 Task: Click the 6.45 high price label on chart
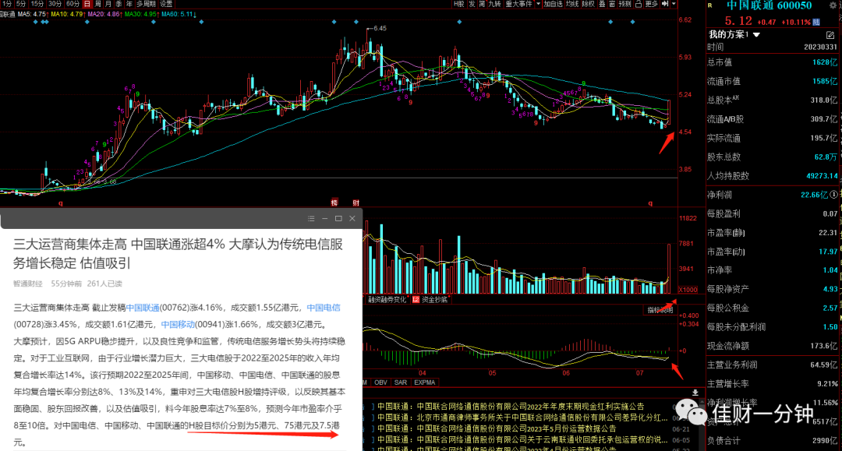pyautogui.click(x=380, y=28)
